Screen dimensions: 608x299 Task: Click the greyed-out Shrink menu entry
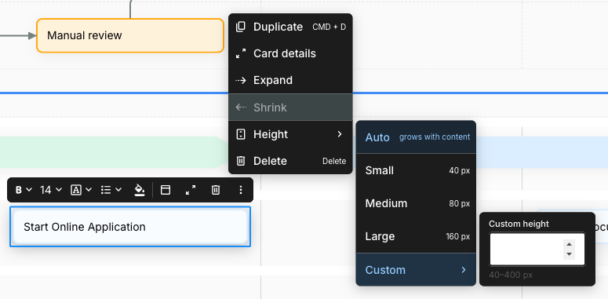(290, 107)
